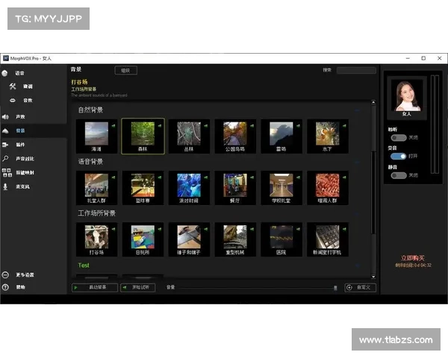
Task: Collapse the 语音背景 section arrow
Action: (x=357, y=162)
